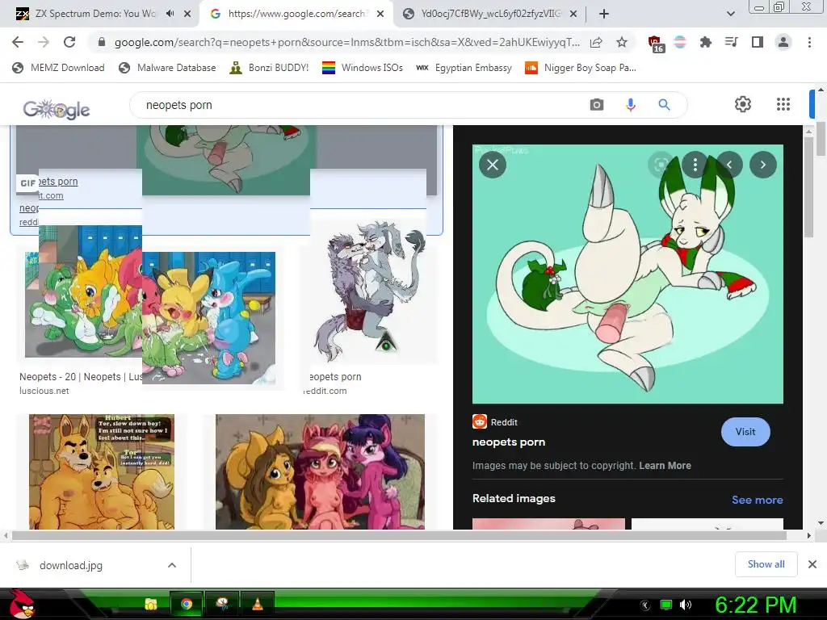Go forward one page
827x620 pixels.
click(44, 42)
